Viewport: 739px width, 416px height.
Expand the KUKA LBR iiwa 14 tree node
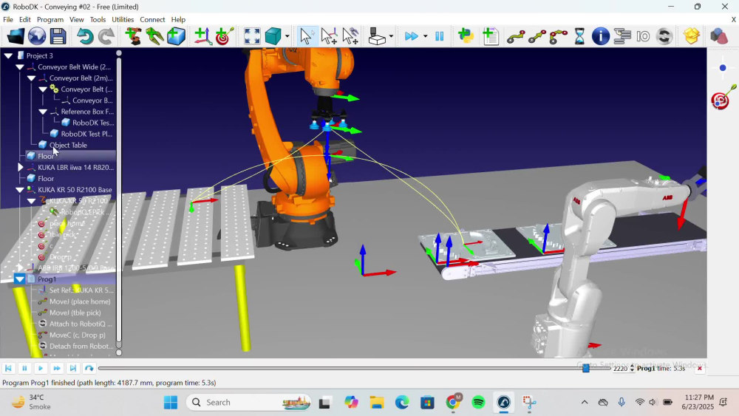pos(20,167)
